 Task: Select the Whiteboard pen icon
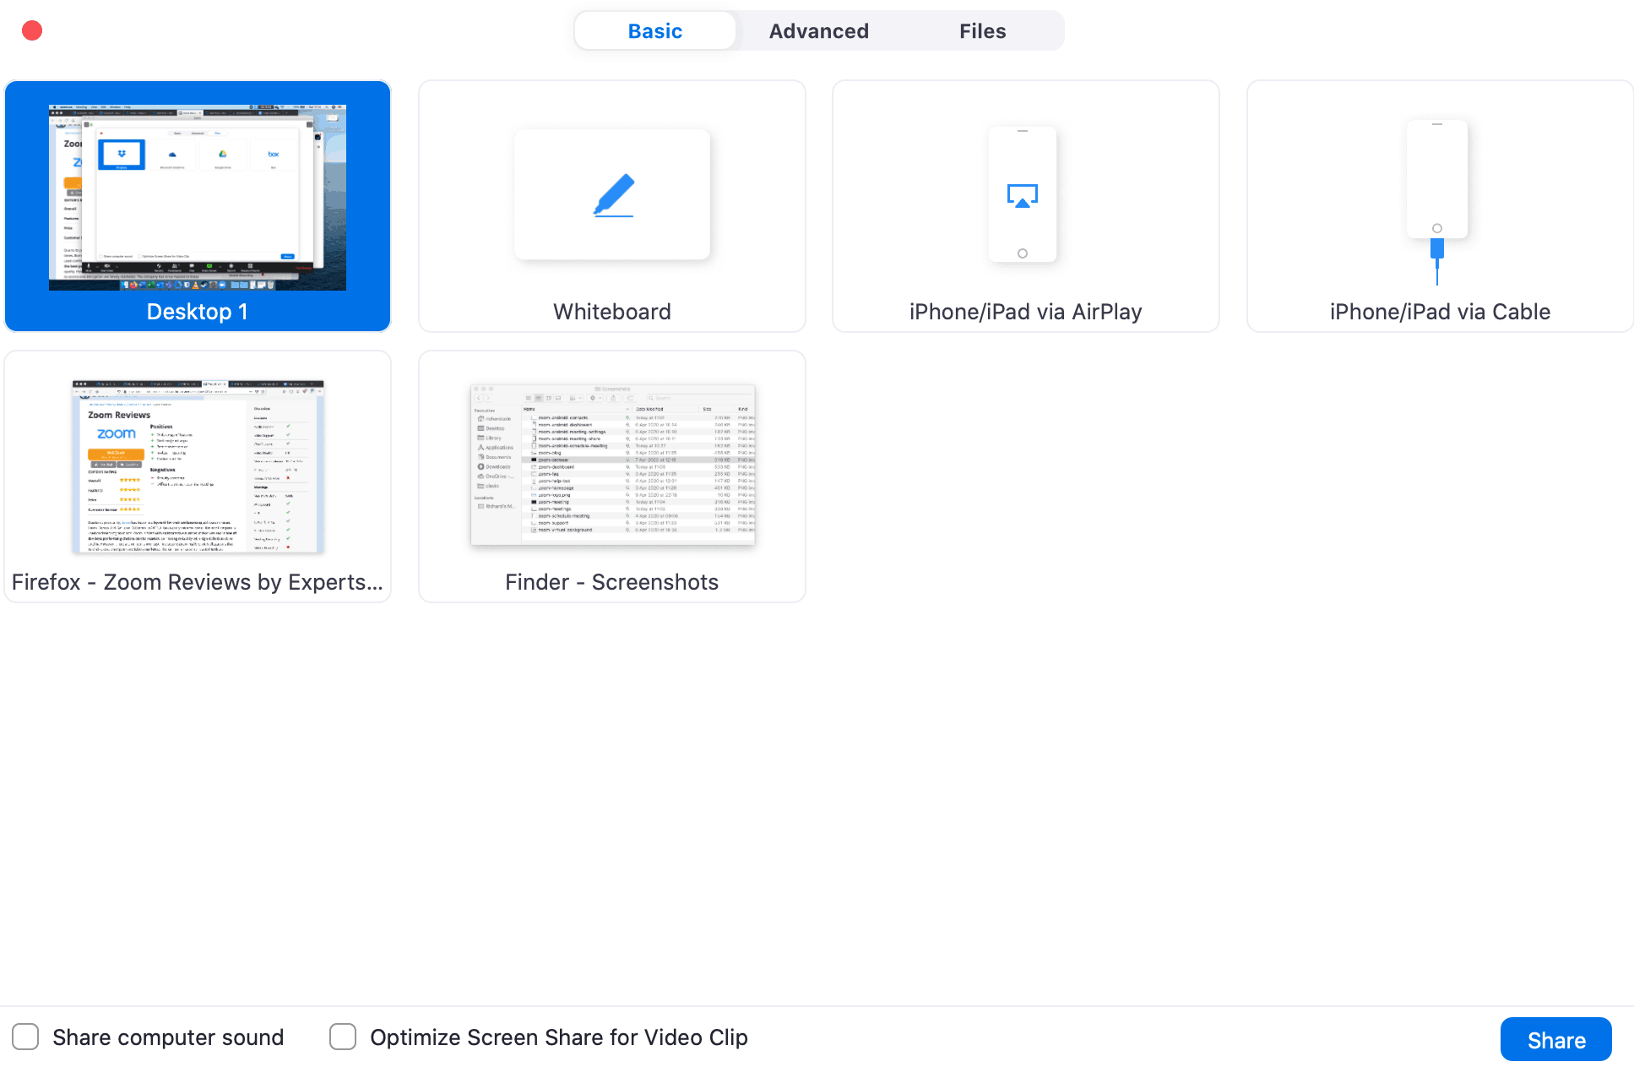(x=611, y=193)
